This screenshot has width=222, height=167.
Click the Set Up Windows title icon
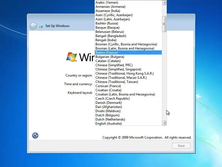click(x=41, y=26)
